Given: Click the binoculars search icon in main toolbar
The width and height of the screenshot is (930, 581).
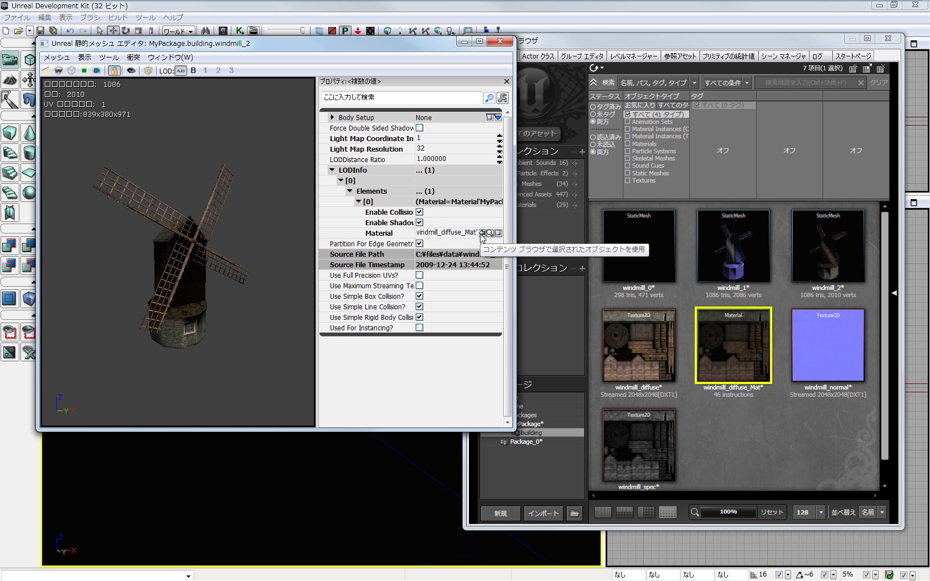Looking at the screenshot, I should 205,31.
